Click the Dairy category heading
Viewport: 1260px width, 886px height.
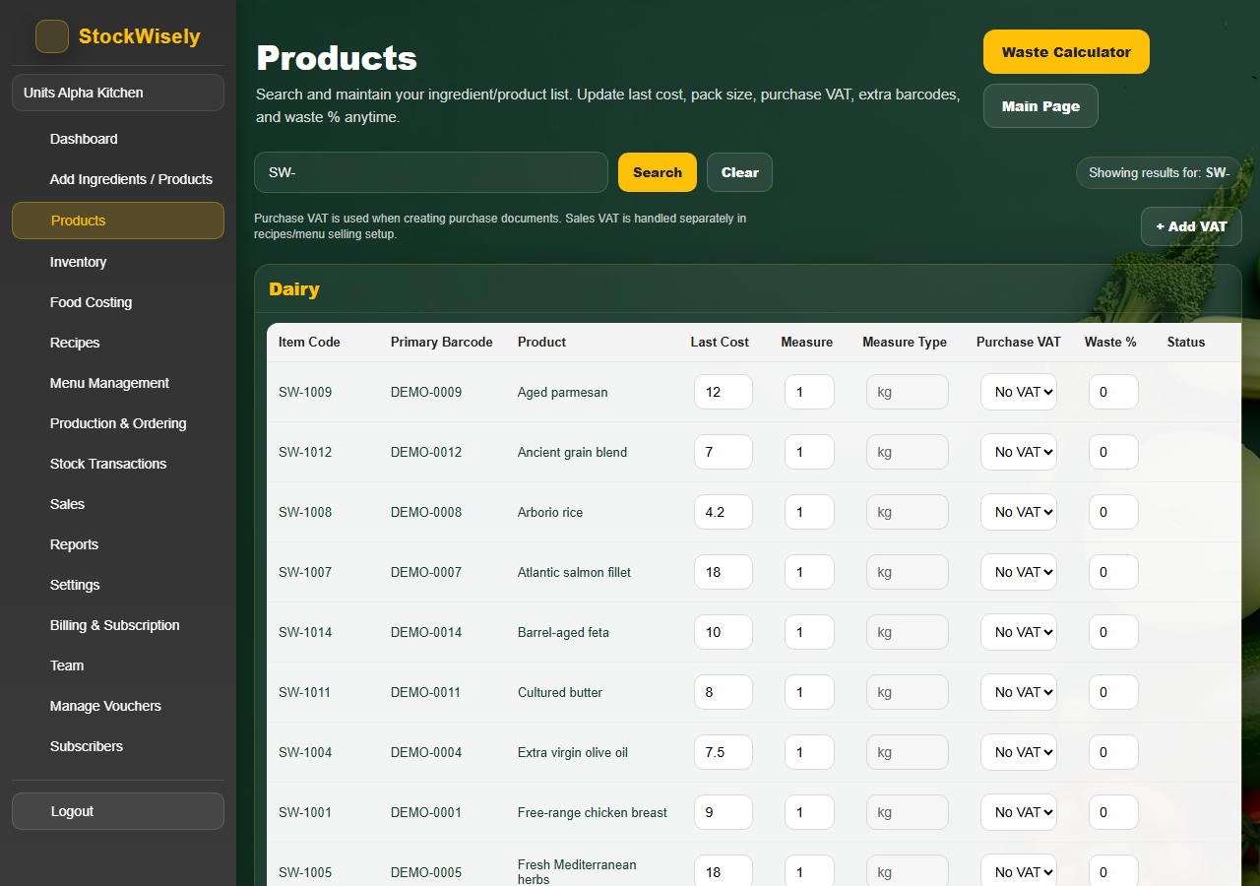(294, 289)
